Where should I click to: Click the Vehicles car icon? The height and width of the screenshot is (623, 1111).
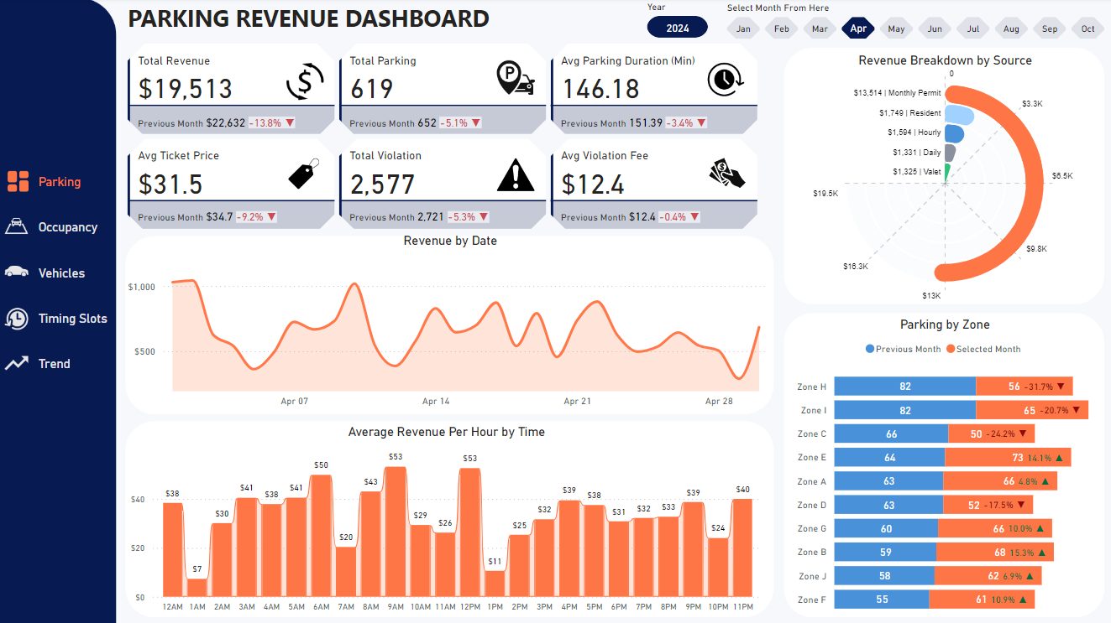(x=17, y=273)
